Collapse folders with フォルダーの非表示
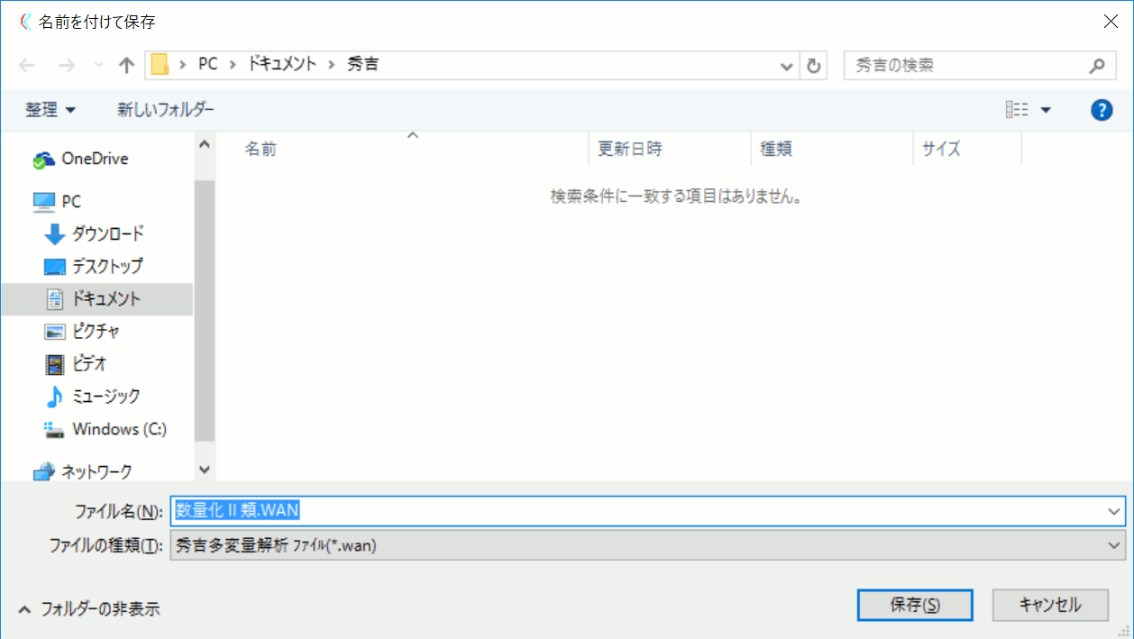The width and height of the screenshot is (1134, 639). 88,609
